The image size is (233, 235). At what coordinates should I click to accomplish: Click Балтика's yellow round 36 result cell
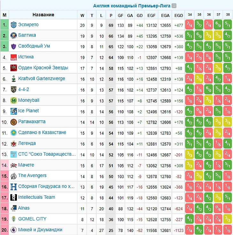[x=209, y=35]
